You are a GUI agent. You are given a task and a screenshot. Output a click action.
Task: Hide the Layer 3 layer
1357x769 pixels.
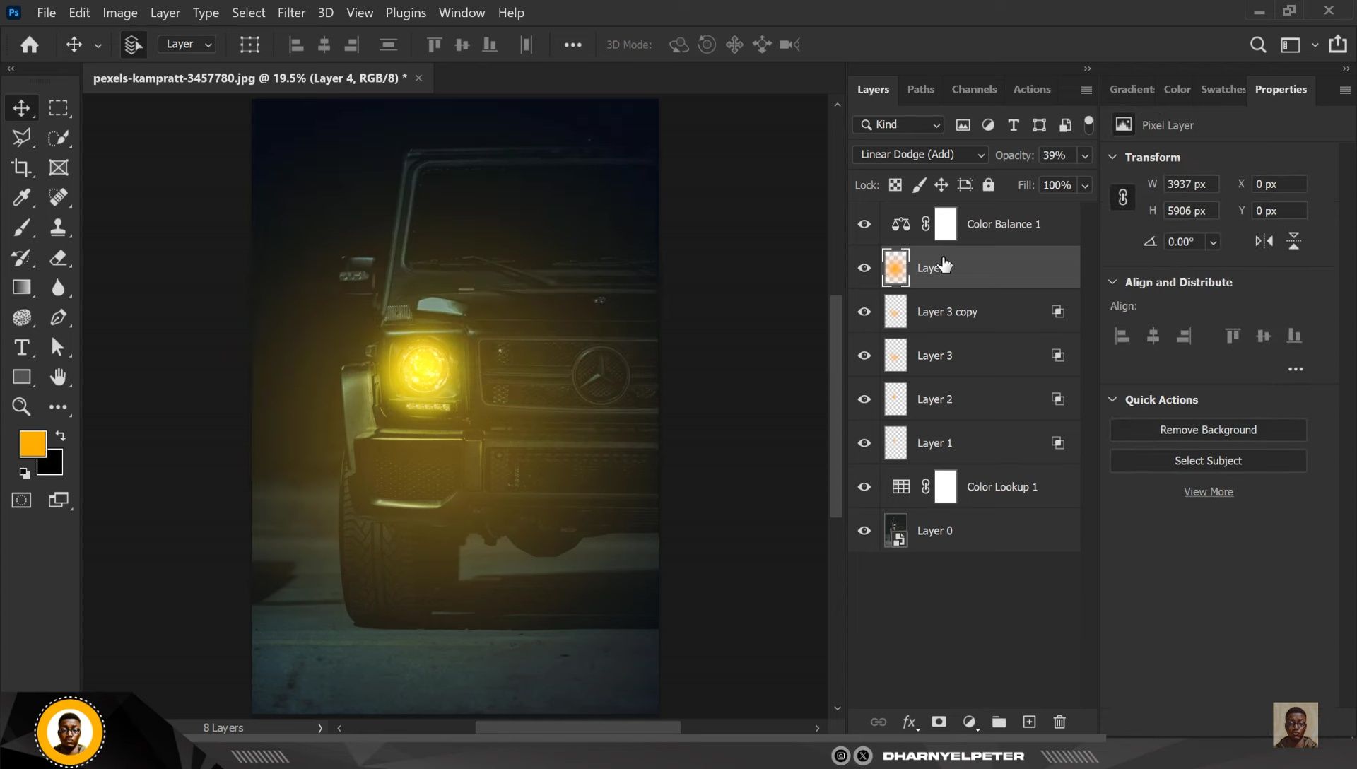pyautogui.click(x=864, y=356)
